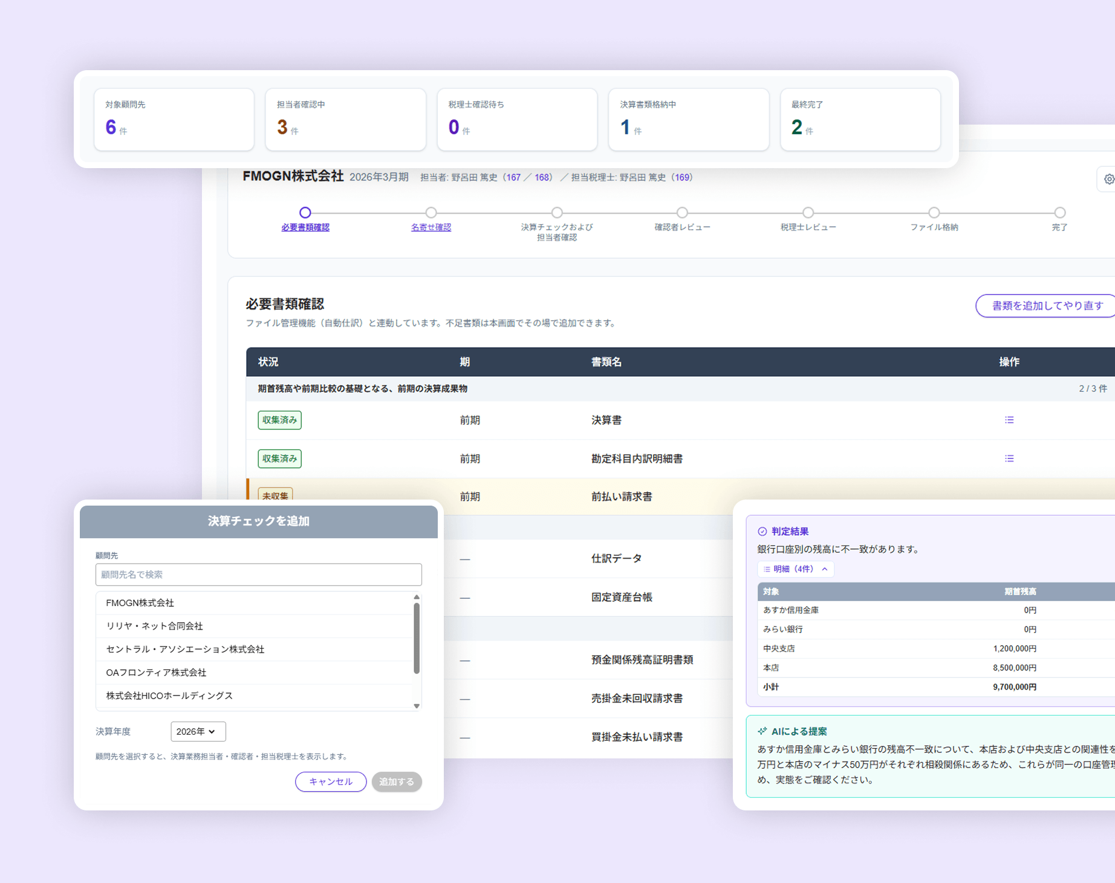1115x883 pixels.
Task: Click scroll-up arrow in client list
Action: (x=417, y=597)
